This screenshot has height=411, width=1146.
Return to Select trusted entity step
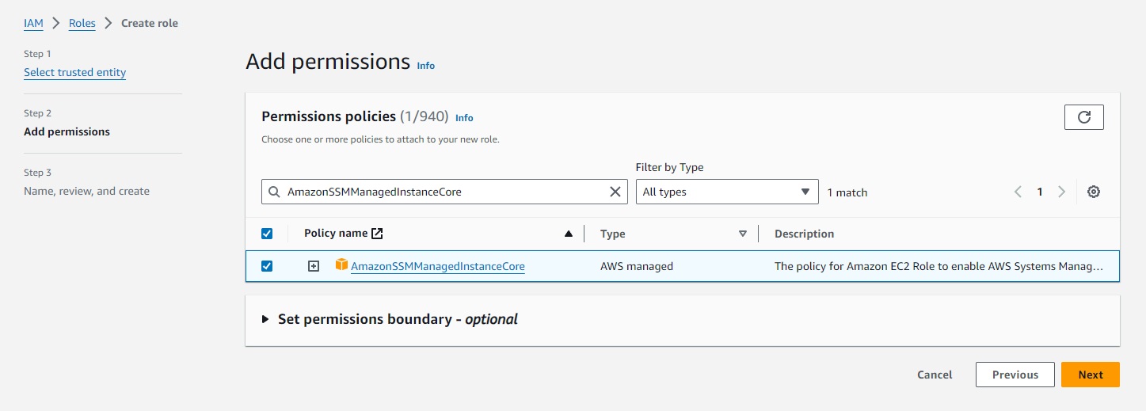(74, 72)
